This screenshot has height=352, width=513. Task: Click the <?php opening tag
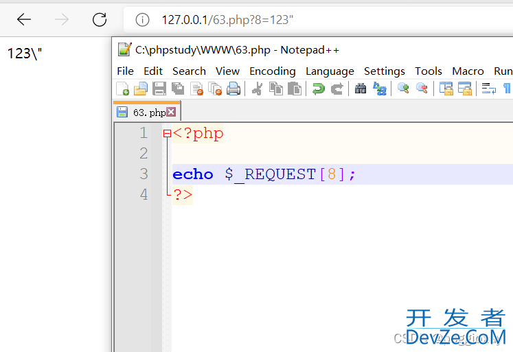coord(198,133)
